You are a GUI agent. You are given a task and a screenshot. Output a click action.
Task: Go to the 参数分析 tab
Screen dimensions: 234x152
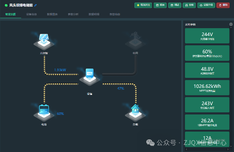click(73, 14)
